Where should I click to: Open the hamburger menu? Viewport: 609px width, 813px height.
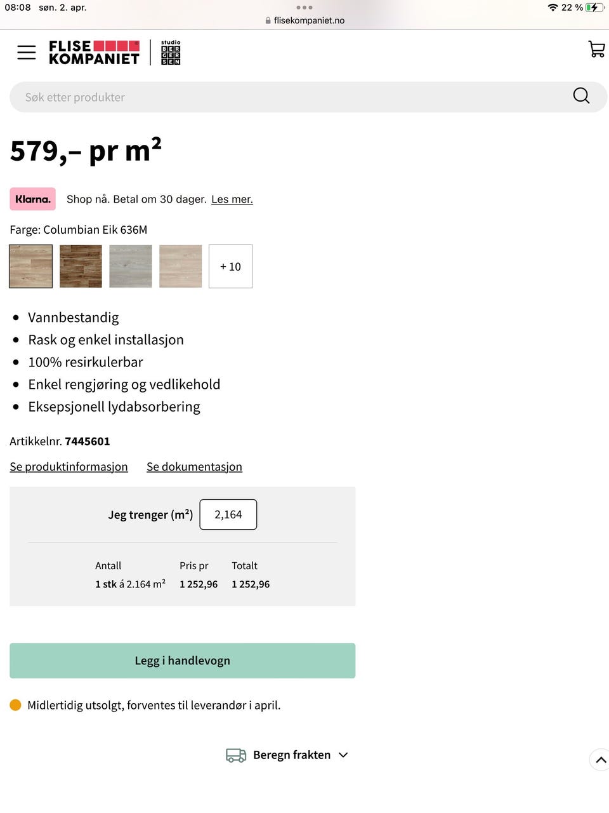tap(27, 52)
